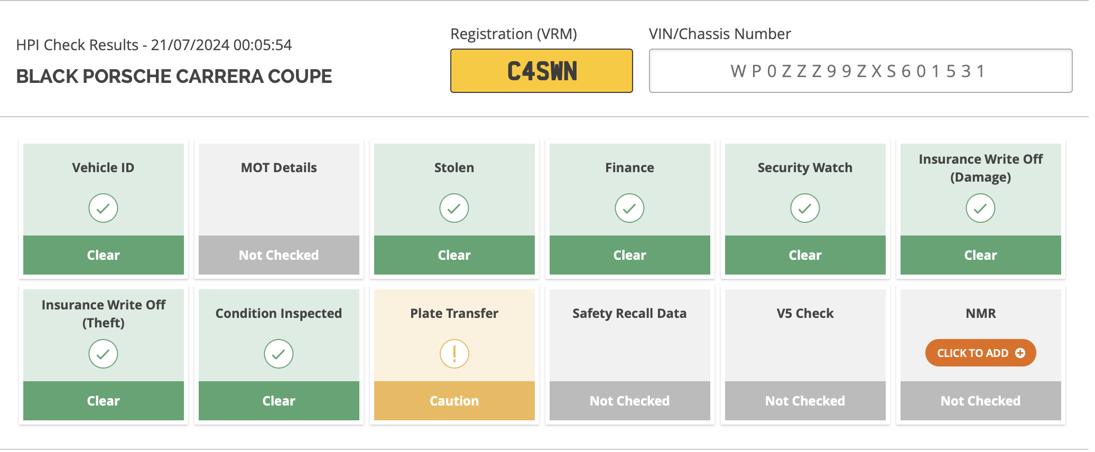This screenshot has height=452, width=1095.
Task: Click the Finance checkmark icon
Action: pyautogui.click(x=629, y=208)
